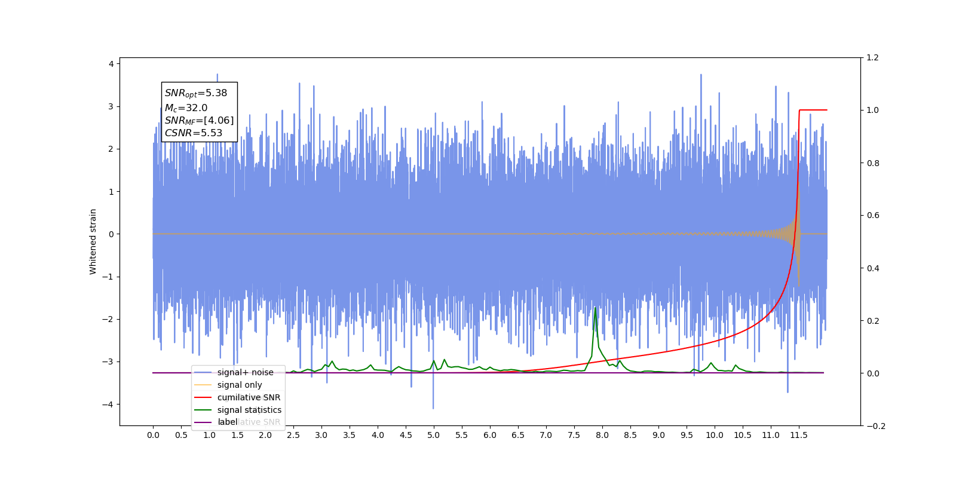
Task: Click the SNRMF=[4.06] annotation text
Action: tap(200, 121)
